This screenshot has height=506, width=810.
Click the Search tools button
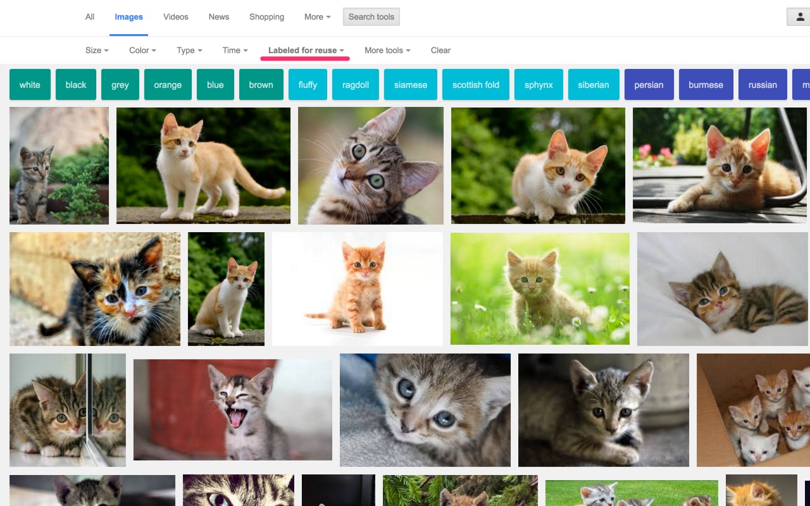[x=371, y=17]
